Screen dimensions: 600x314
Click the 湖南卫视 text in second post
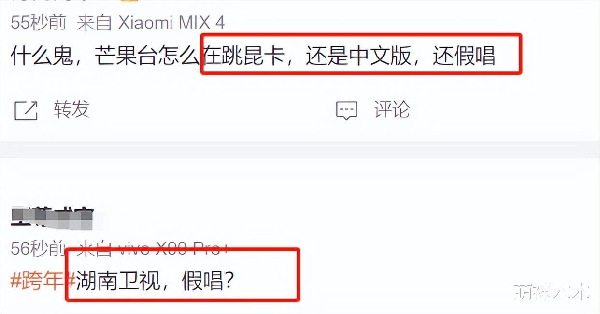118,281
